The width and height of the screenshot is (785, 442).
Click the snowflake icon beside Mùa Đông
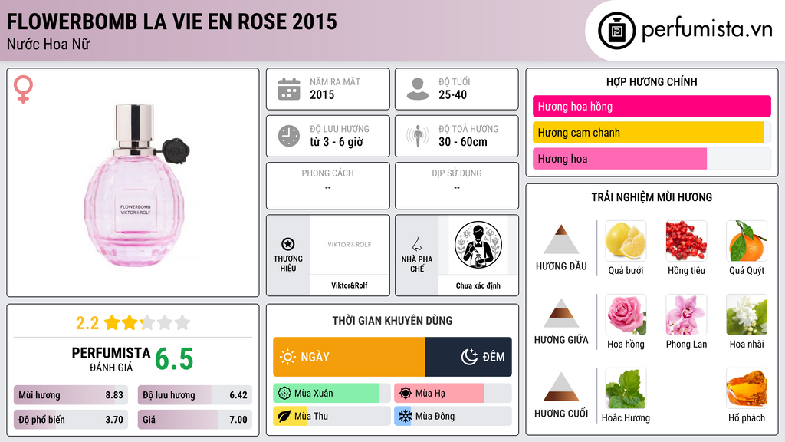click(x=406, y=416)
